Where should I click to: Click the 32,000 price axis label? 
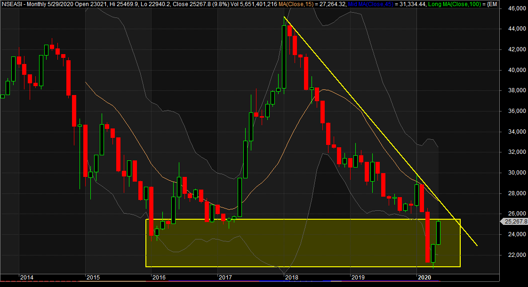point(517,152)
